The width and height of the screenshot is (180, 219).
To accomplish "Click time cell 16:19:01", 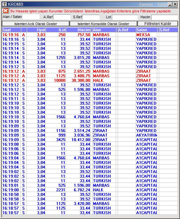I will point(11,185).
